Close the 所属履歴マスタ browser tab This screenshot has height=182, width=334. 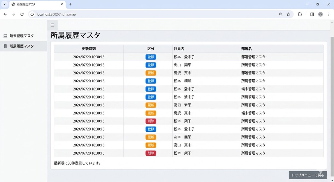62,4
